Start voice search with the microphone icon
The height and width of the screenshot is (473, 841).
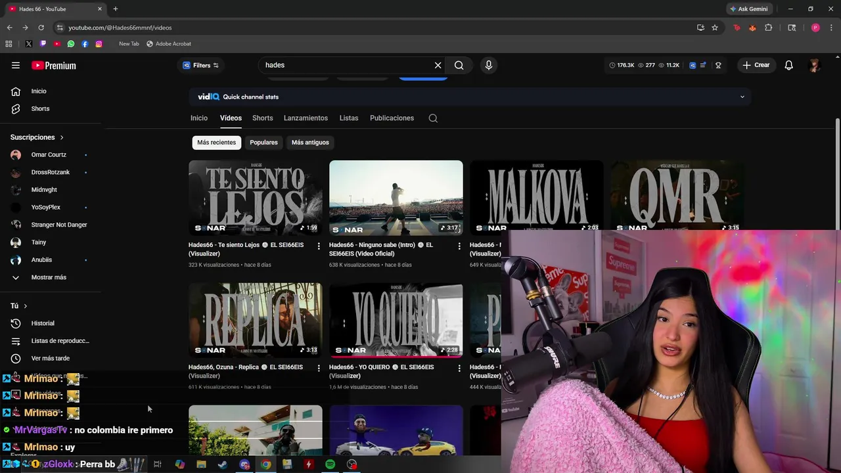point(488,65)
